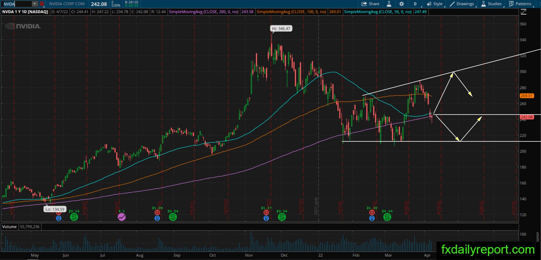541x260 pixels.
Task: Click the red linking clip icon beside symbol
Action: 42,4
